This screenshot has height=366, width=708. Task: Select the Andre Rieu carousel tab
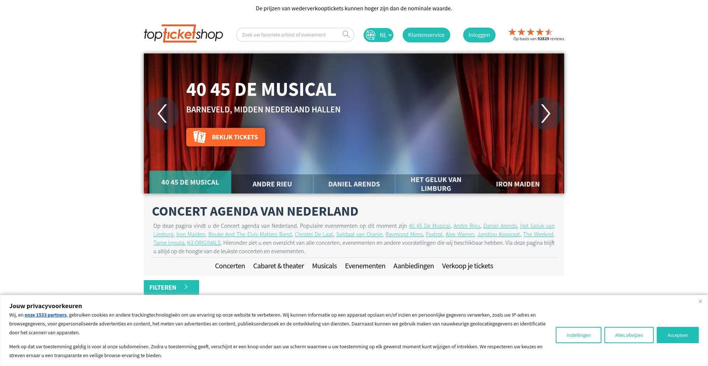tap(272, 184)
